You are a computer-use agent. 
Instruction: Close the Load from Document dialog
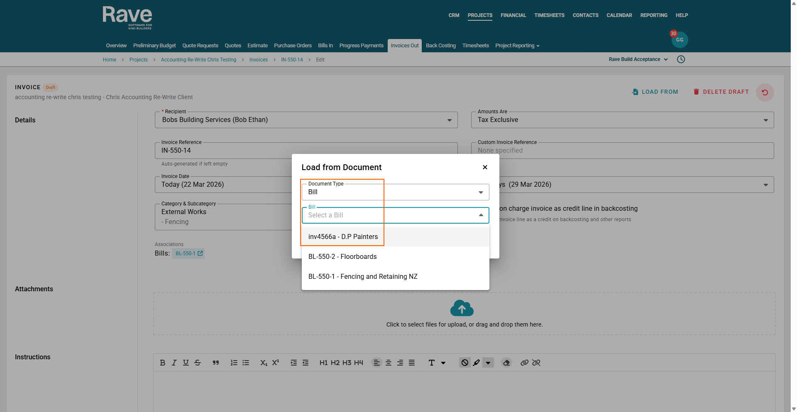[x=485, y=167]
